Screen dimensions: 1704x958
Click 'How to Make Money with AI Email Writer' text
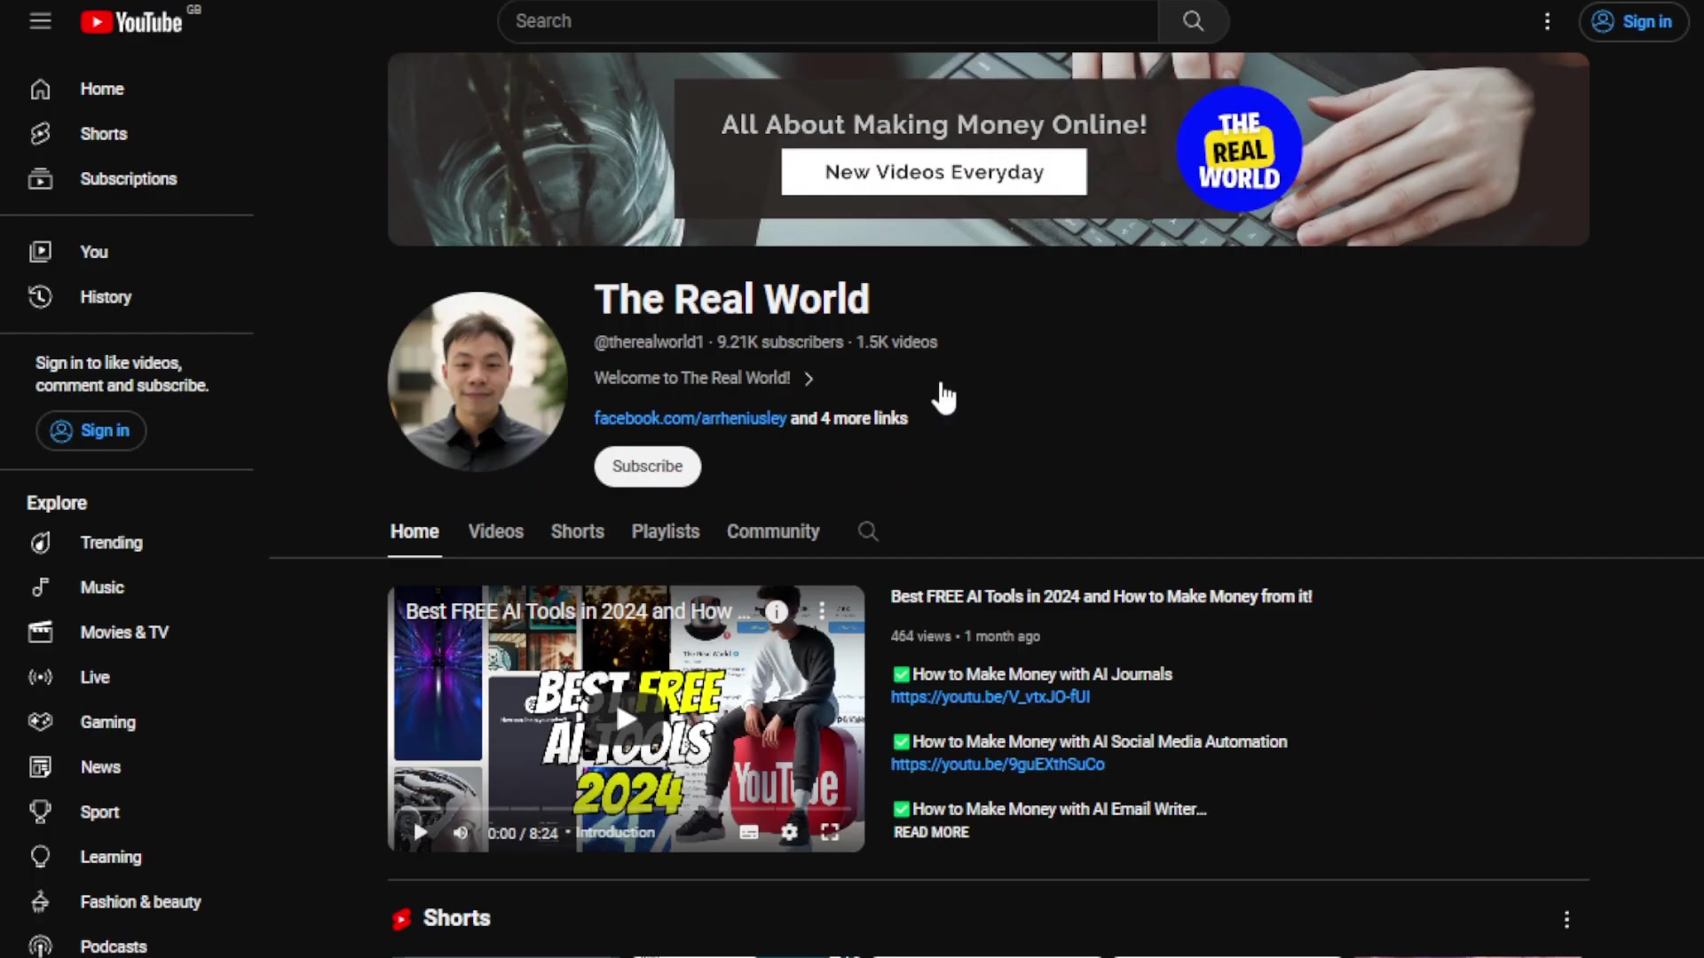pyautogui.click(x=1059, y=809)
